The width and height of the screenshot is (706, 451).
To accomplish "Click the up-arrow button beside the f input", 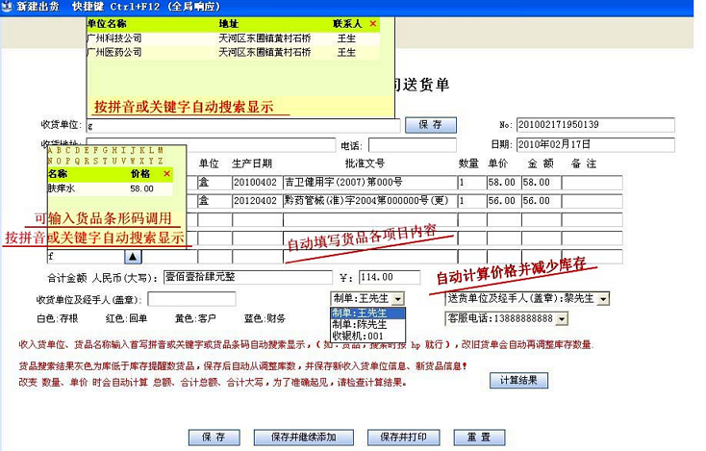I will [x=133, y=257].
